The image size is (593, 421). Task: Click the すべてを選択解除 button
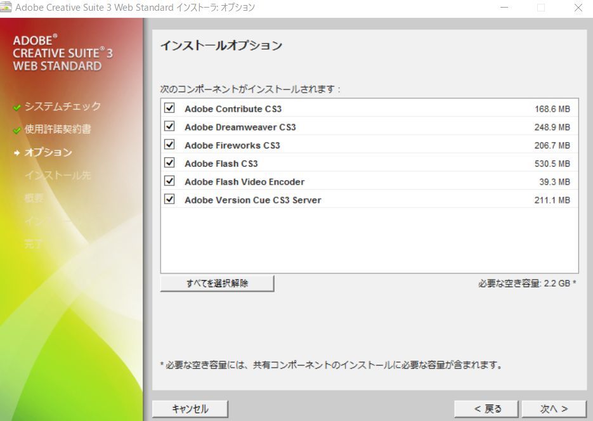(217, 283)
